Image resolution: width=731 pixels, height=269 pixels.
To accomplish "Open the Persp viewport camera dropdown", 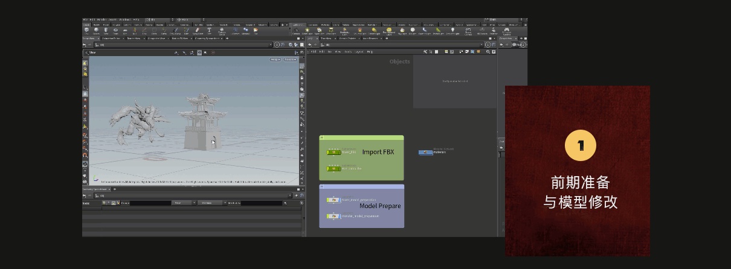I will click(275, 59).
